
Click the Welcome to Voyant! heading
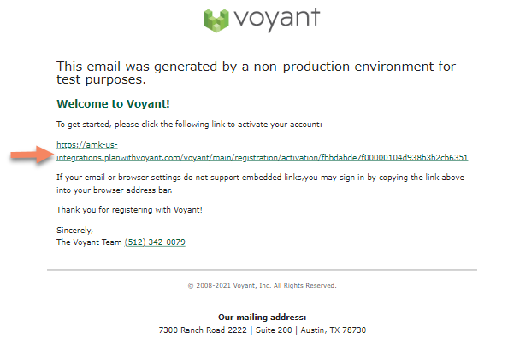(x=113, y=104)
